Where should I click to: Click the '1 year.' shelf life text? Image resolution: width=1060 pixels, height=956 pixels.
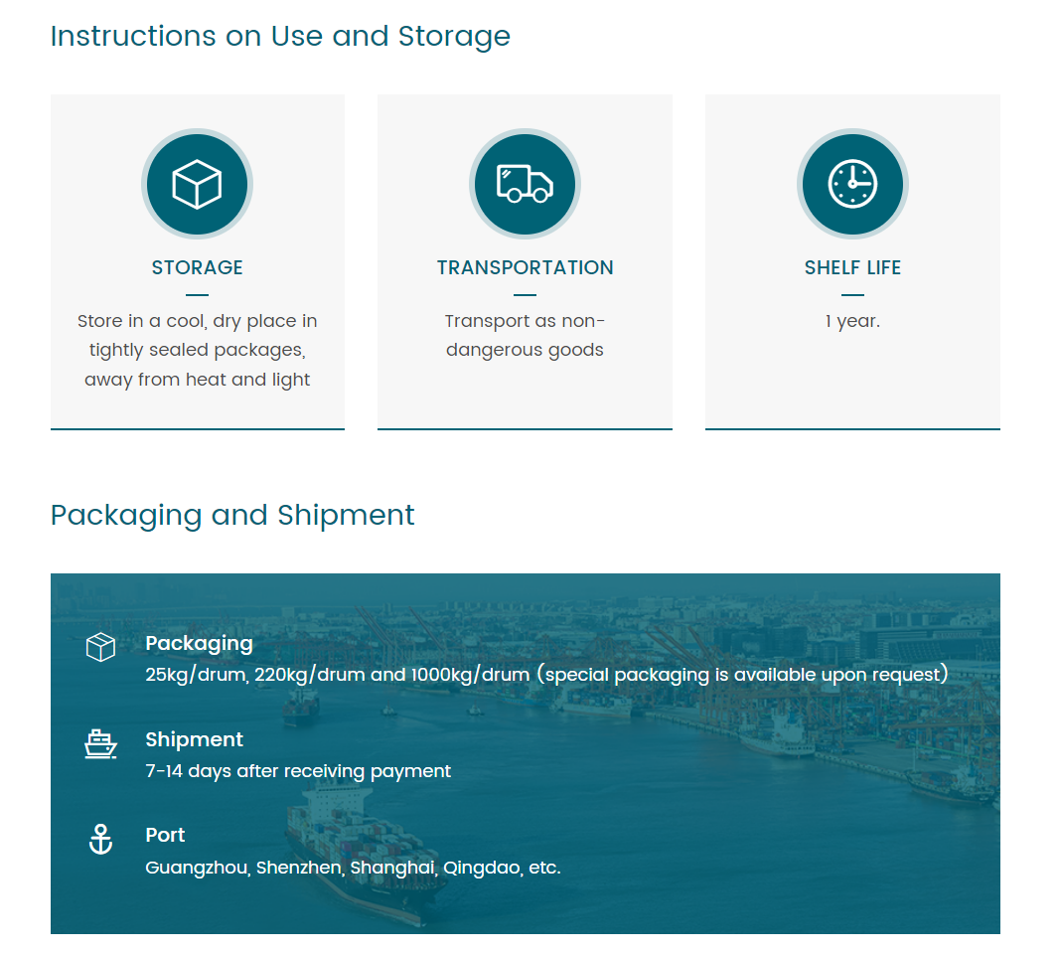tap(852, 321)
